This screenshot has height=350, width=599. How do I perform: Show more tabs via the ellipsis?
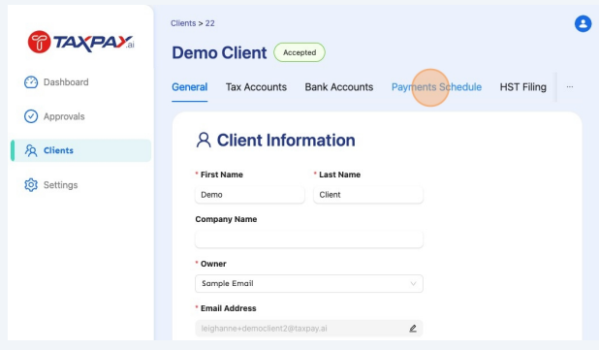pos(570,87)
